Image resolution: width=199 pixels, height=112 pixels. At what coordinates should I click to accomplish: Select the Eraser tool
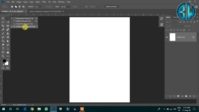(x=8, y=37)
